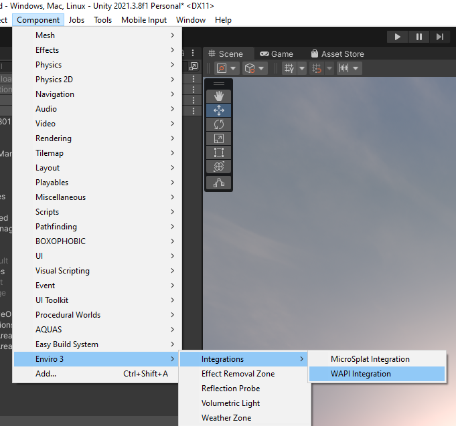Open the Help menu
This screenshot has width=456, height=426.
tap(224, 20)
